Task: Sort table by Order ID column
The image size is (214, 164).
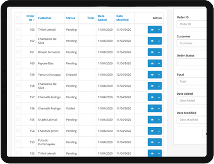Action: (x=30, y=18)
